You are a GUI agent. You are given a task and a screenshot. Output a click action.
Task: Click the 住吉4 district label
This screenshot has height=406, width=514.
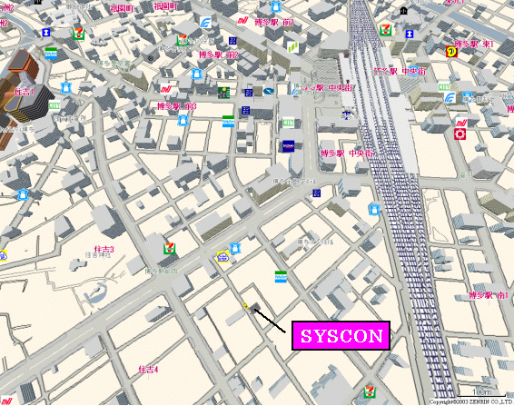tap(148, 370)
